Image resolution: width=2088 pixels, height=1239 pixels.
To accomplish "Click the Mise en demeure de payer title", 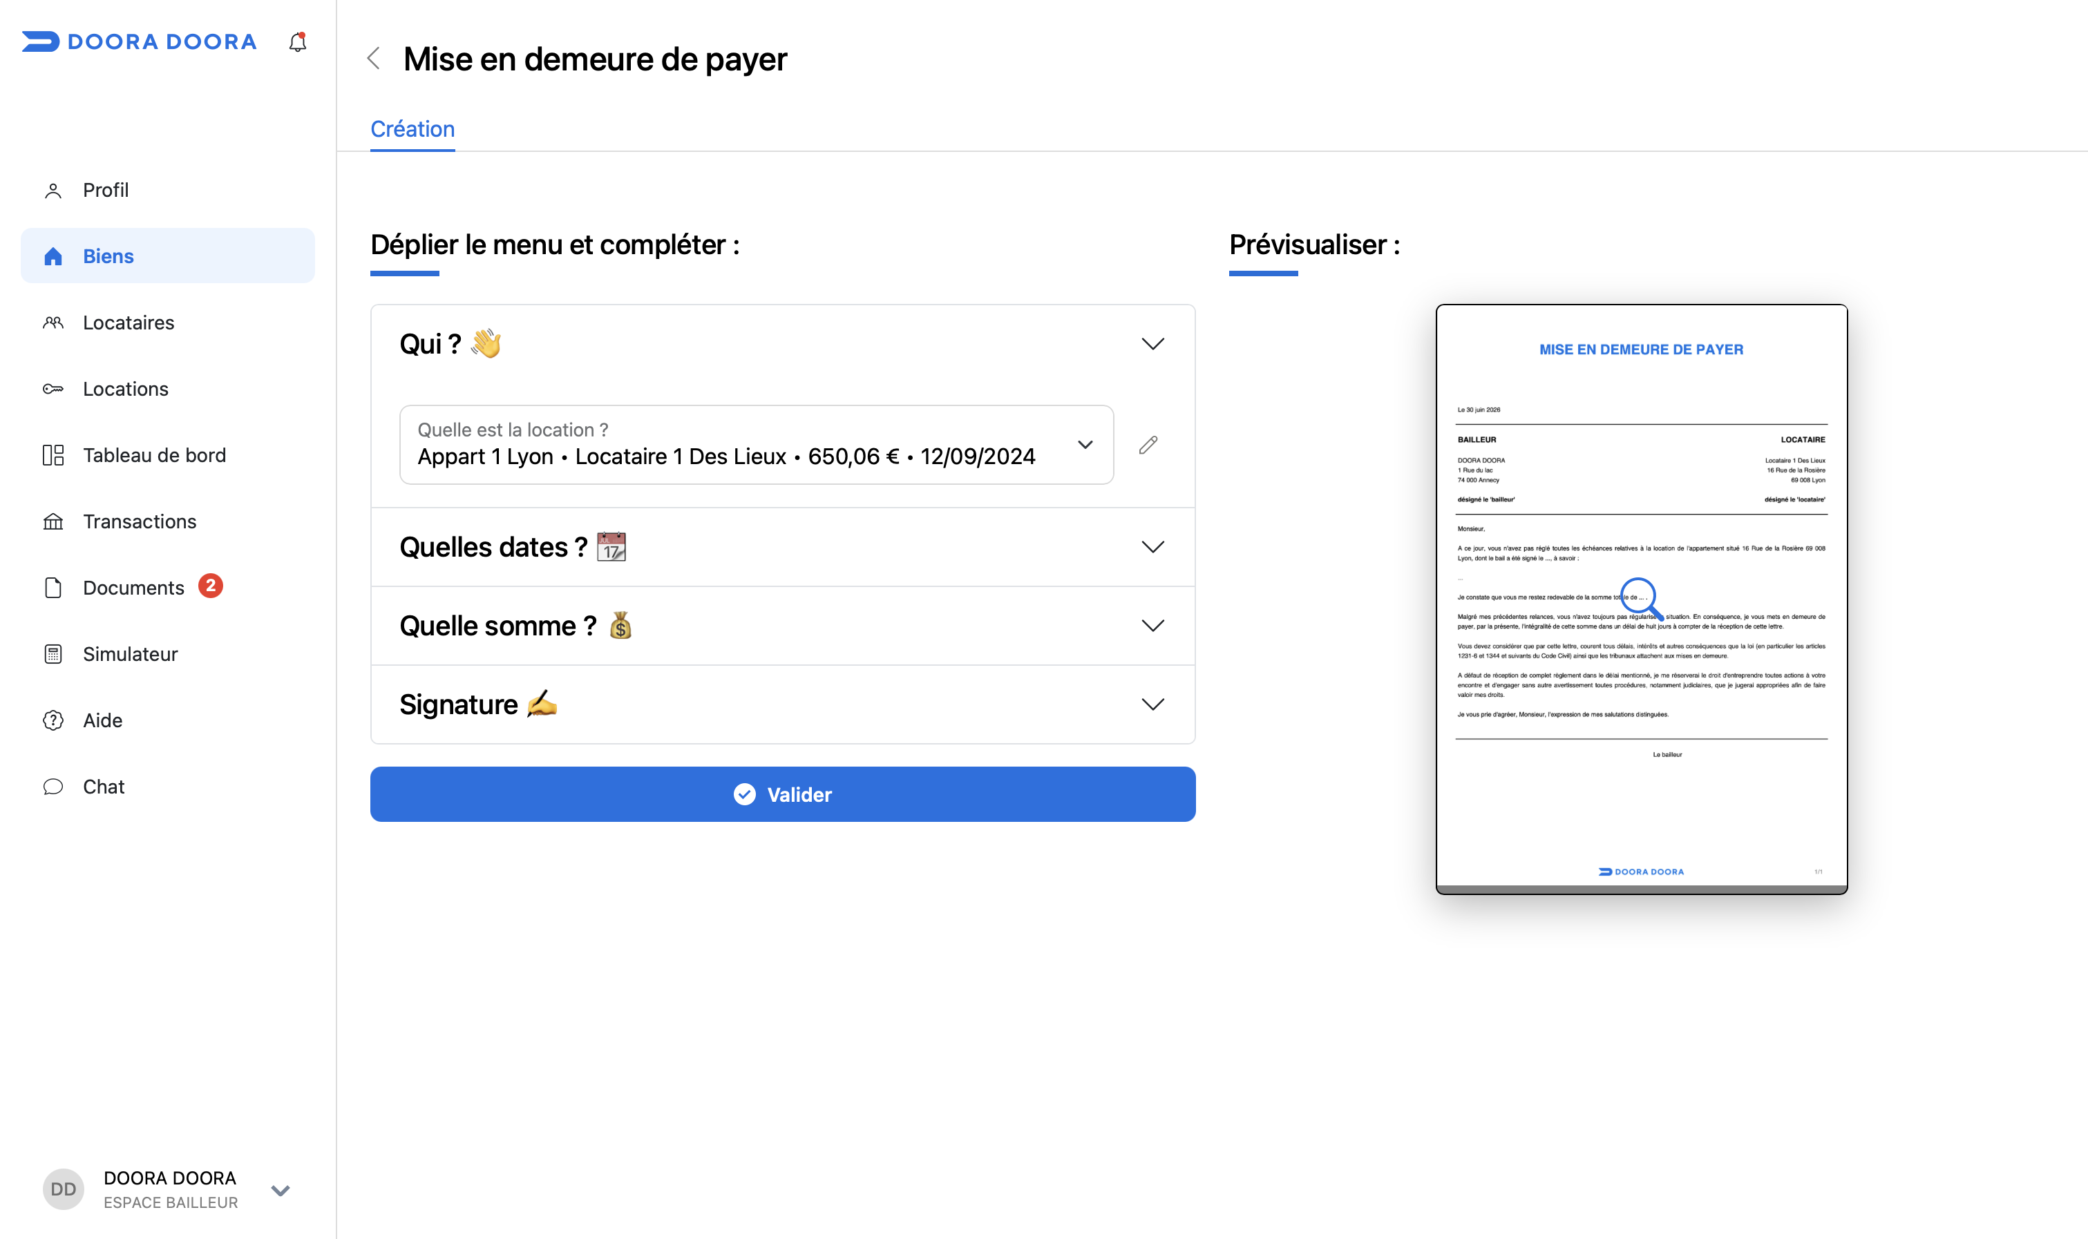I will (x=595, y=59).
